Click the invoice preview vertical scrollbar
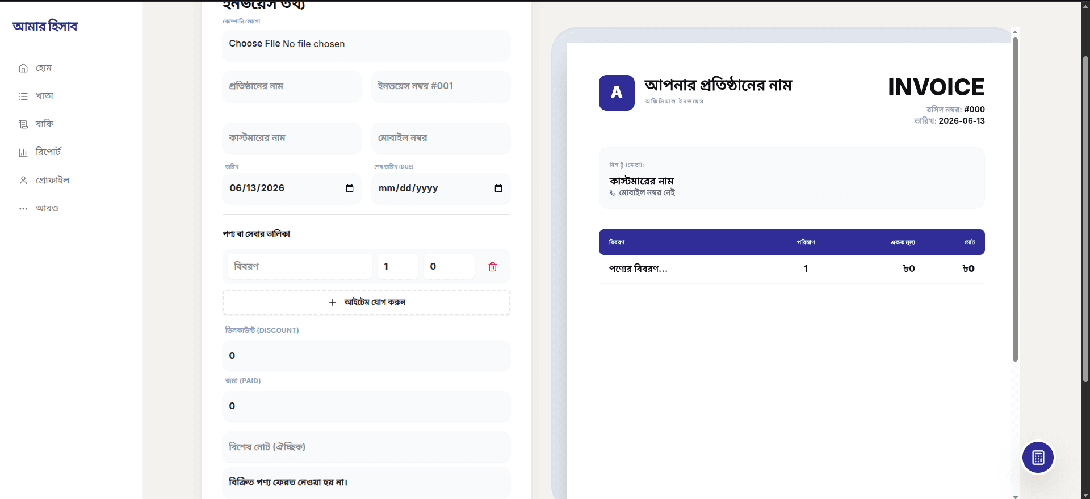Screen dimensions: 1090x499 [x=1015, y=199]
